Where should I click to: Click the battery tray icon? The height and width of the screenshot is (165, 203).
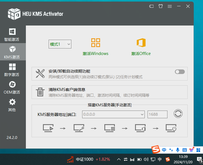(139, 160)
